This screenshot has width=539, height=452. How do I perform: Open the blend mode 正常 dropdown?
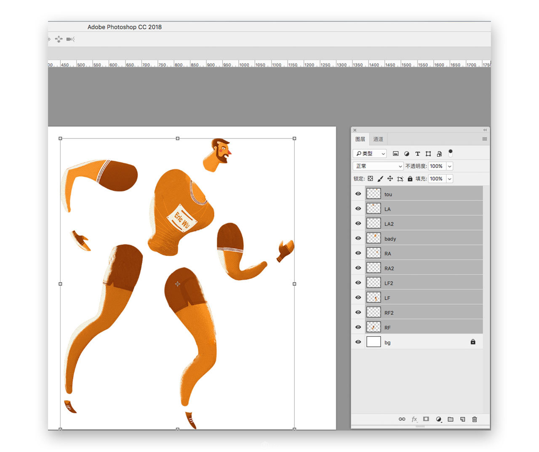tap(378, 166)
